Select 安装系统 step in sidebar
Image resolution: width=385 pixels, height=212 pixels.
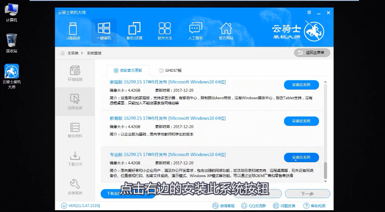(x=75, y=187)
